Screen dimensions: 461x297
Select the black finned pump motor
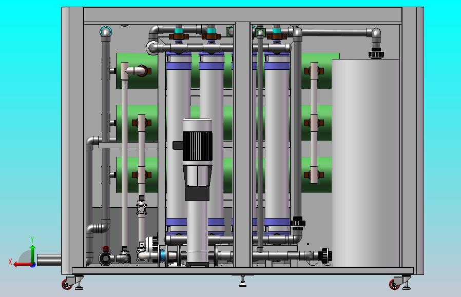(197, 146)
